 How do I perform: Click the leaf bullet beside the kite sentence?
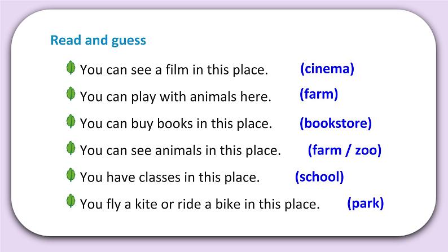[71, 201]
